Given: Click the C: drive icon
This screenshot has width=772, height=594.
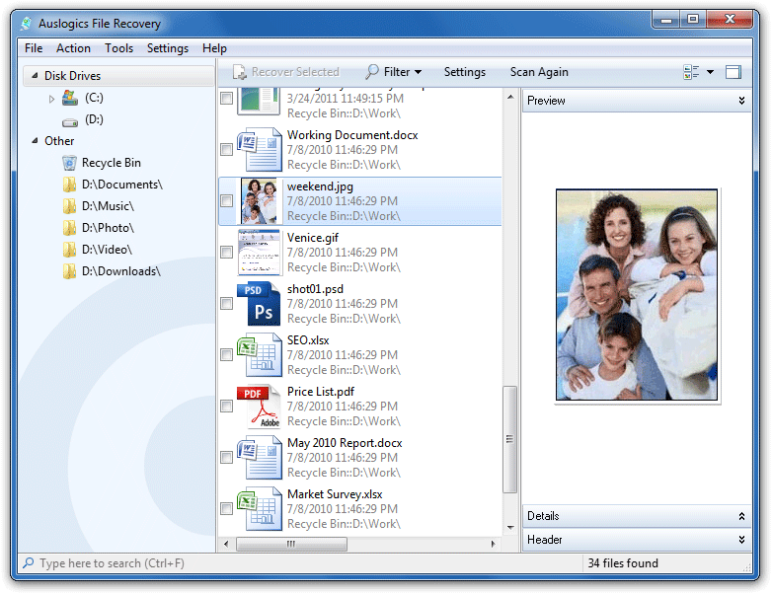Looking at the screenshot, I should click(70, 98).
